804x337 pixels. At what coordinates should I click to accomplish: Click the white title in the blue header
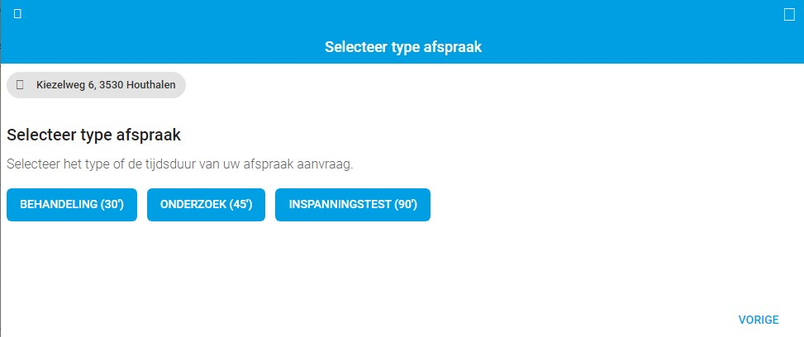[x=403, y=47]
